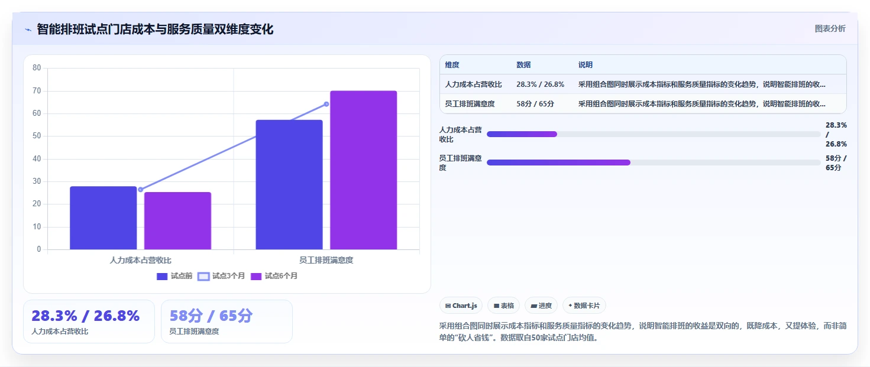This screenshot has width=870, height=367.
Task: Click the 说明 table column header
Action: (586, 65)
